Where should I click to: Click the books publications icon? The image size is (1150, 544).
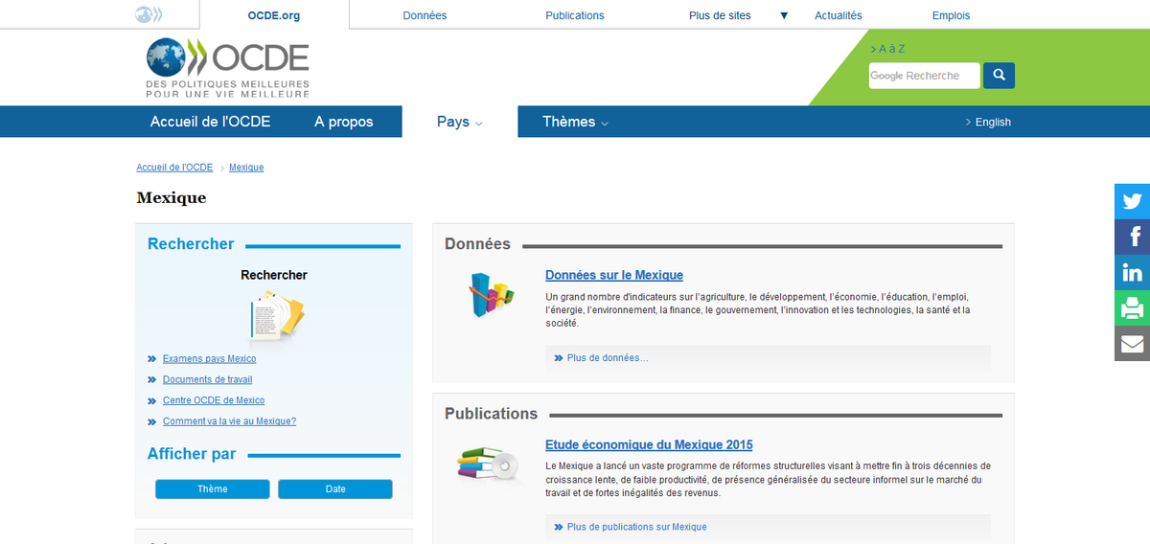[x=488, y=464]
